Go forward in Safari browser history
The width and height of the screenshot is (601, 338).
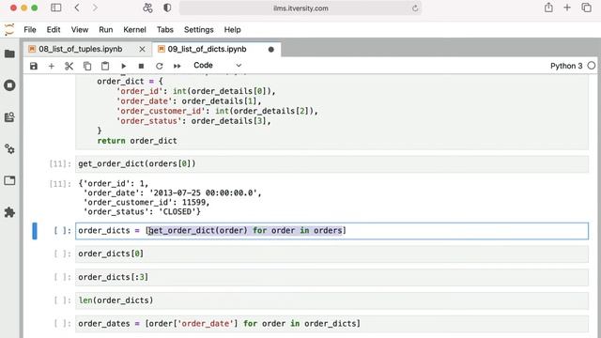[95, 8]
